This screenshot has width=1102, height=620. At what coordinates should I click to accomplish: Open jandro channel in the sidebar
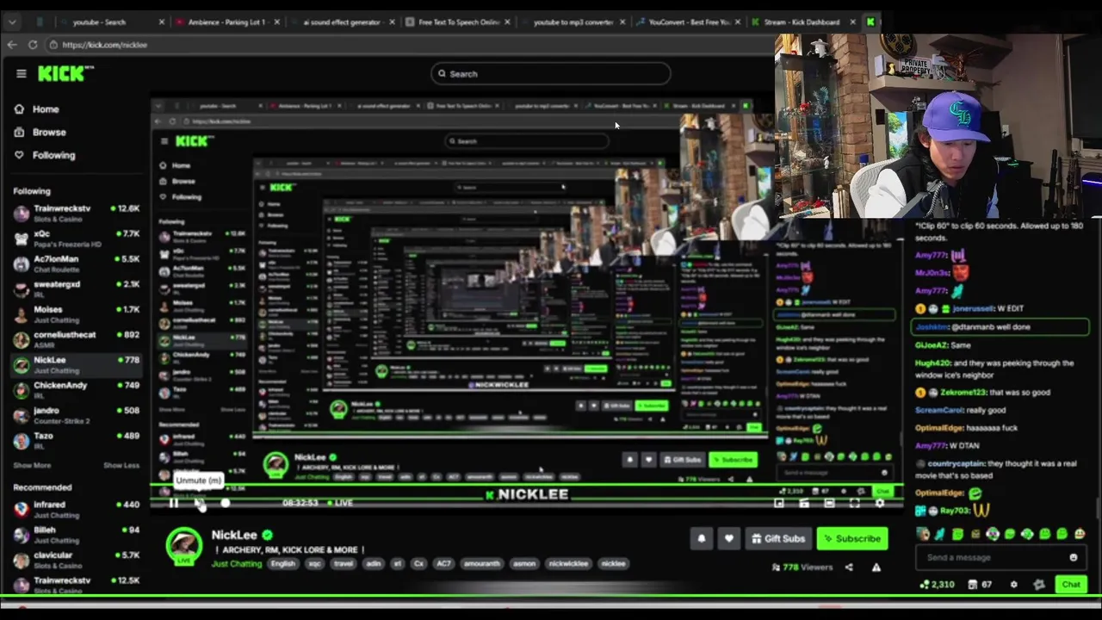click(x=76, y=415)
